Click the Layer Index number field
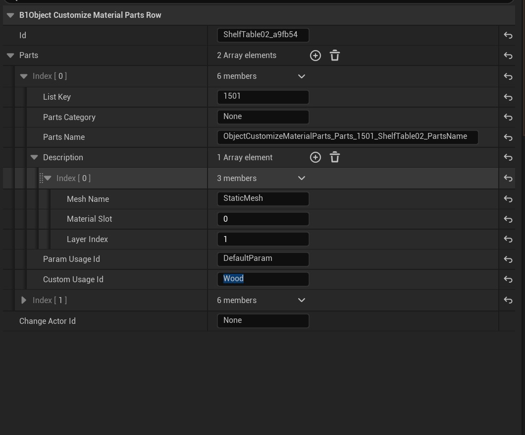The image size is (525, 435). tap(263, 239)
